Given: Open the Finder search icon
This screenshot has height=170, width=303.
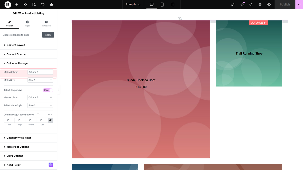Looking at the screenshot, I should [x=251, y=5].
